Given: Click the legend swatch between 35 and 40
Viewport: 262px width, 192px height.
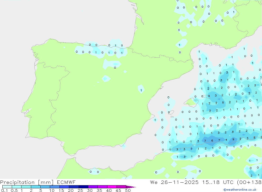Looking at the screenshot, I should (x=102, y=187).
